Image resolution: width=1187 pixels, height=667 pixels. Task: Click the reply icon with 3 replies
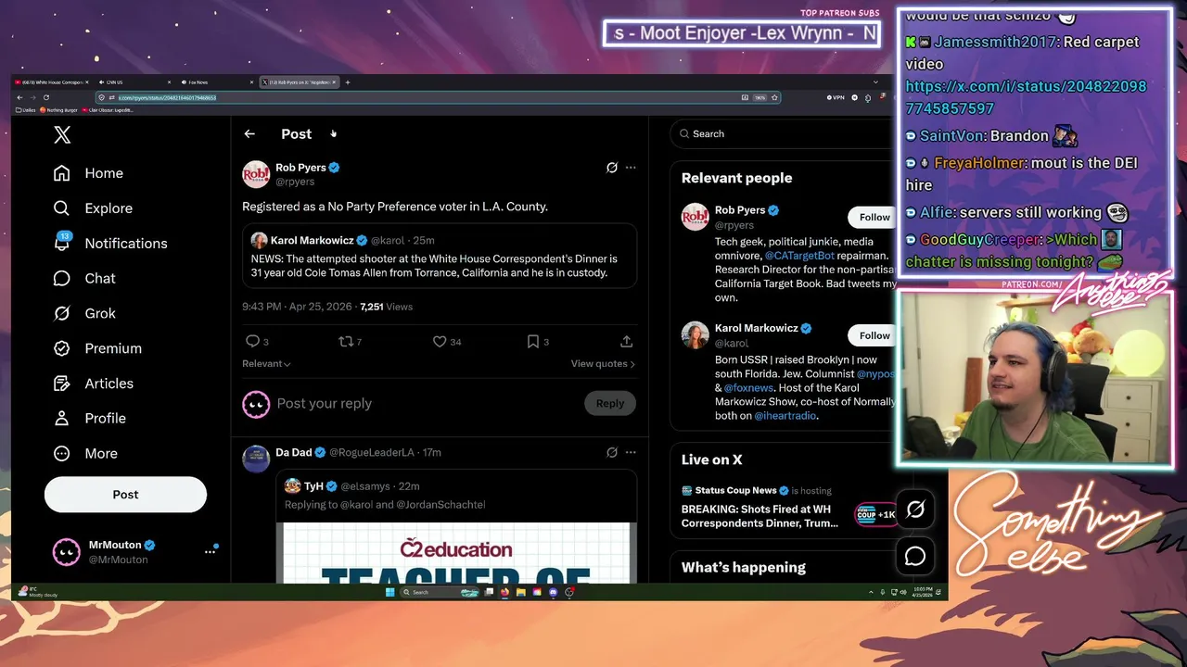tap(252, 342)
